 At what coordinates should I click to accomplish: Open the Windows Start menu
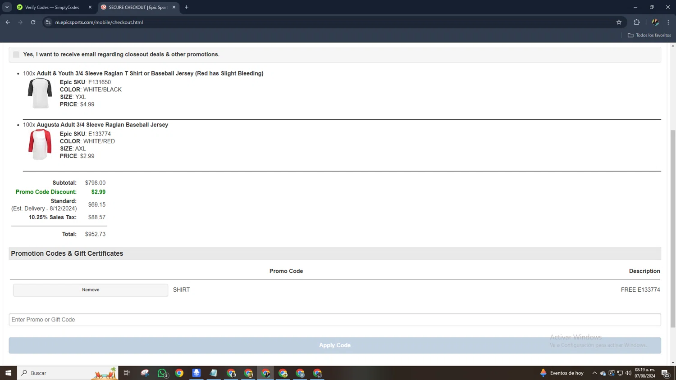[8, 373]
